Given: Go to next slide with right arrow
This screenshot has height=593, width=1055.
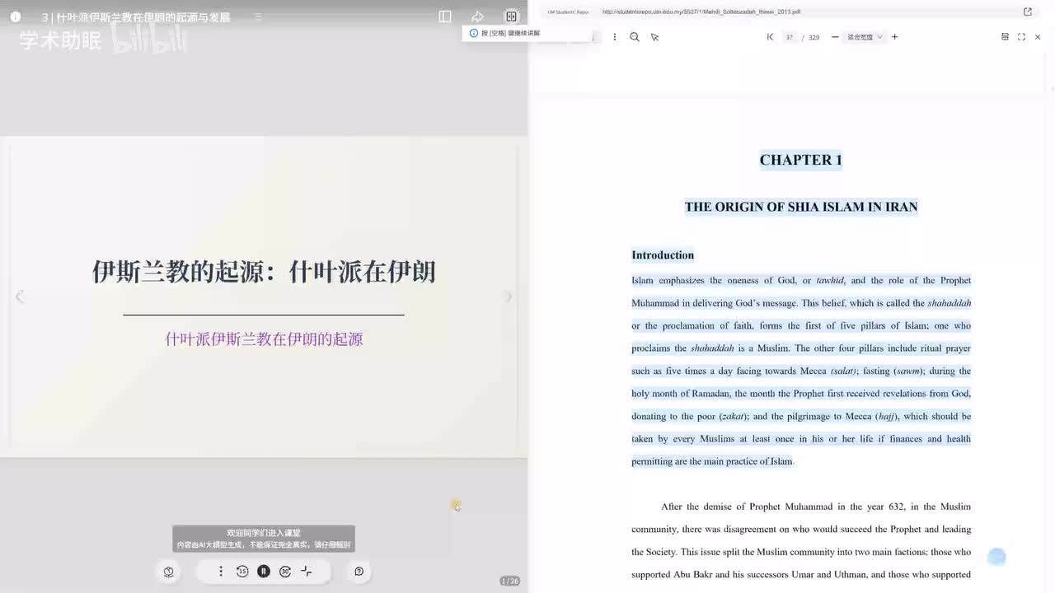Looking at the screenshot, I should pos(509,297).
